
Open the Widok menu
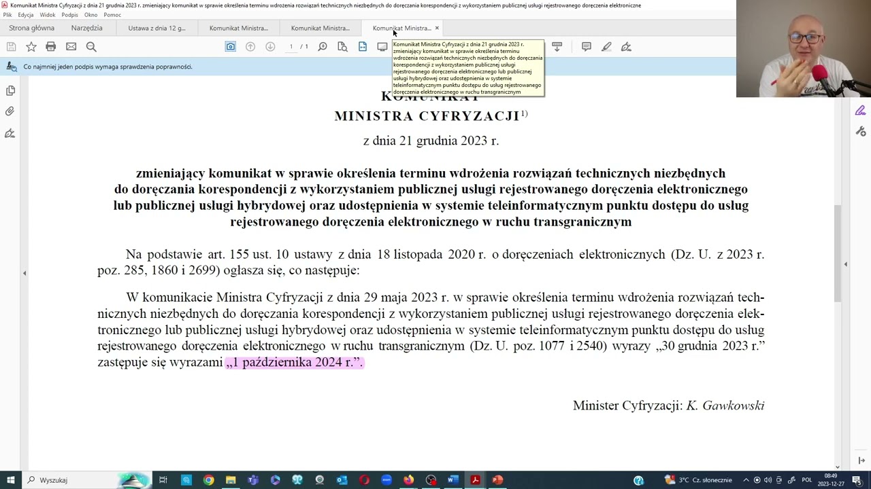[x=48, y=15]
